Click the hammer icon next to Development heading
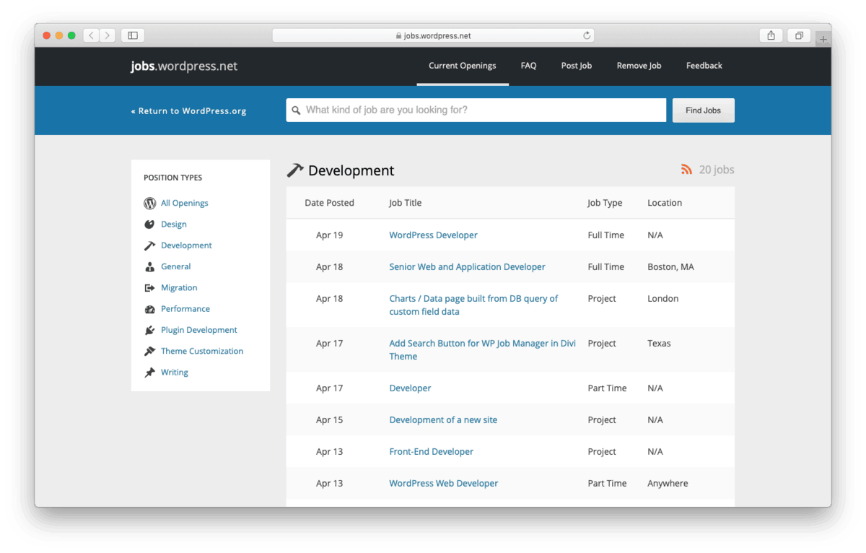866x553 pixels. point(295,170)
